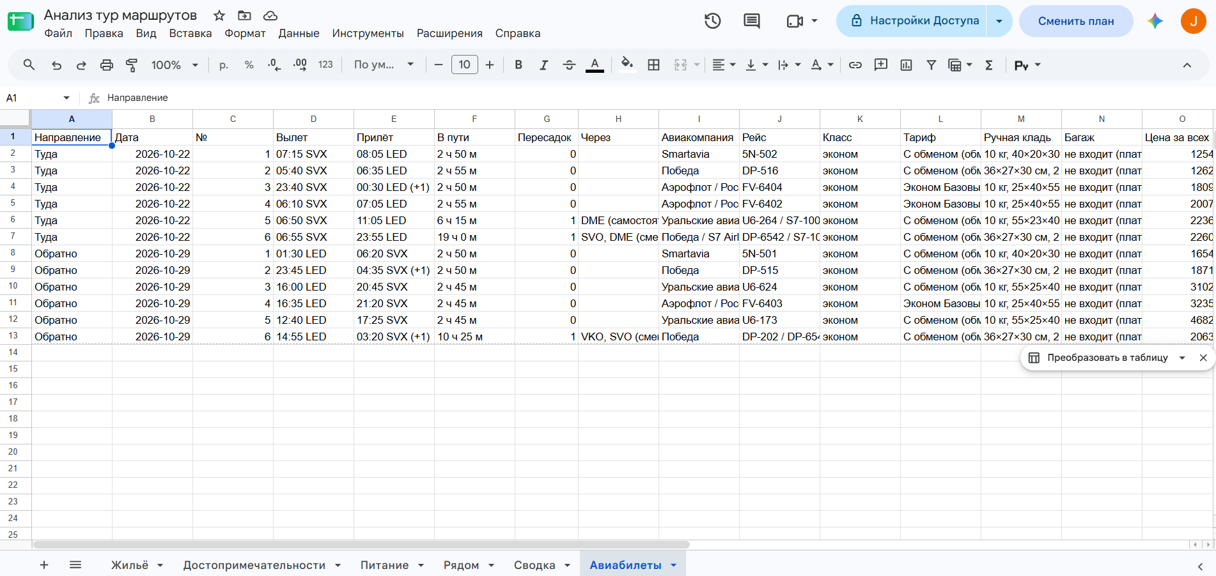Click the font size input field
The image size is (1216, 576).
(x=465, y=64)
